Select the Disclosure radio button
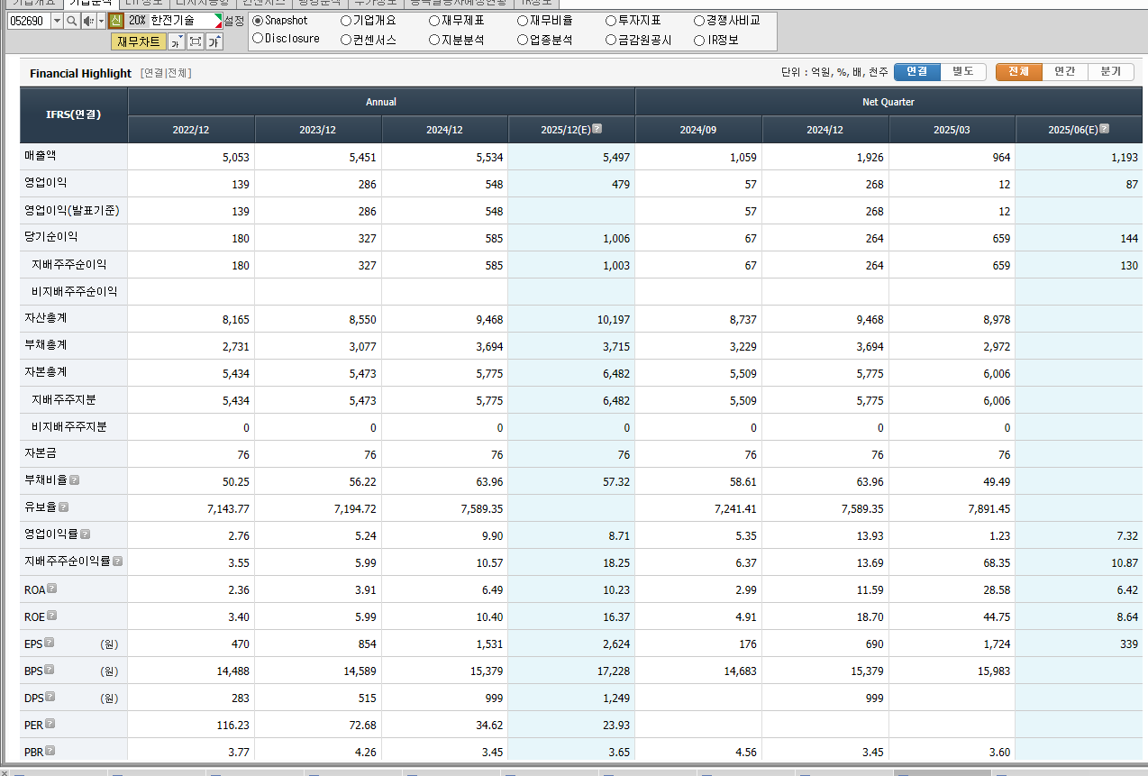The width and height of the screenshot is (1148, 776). 258,39
